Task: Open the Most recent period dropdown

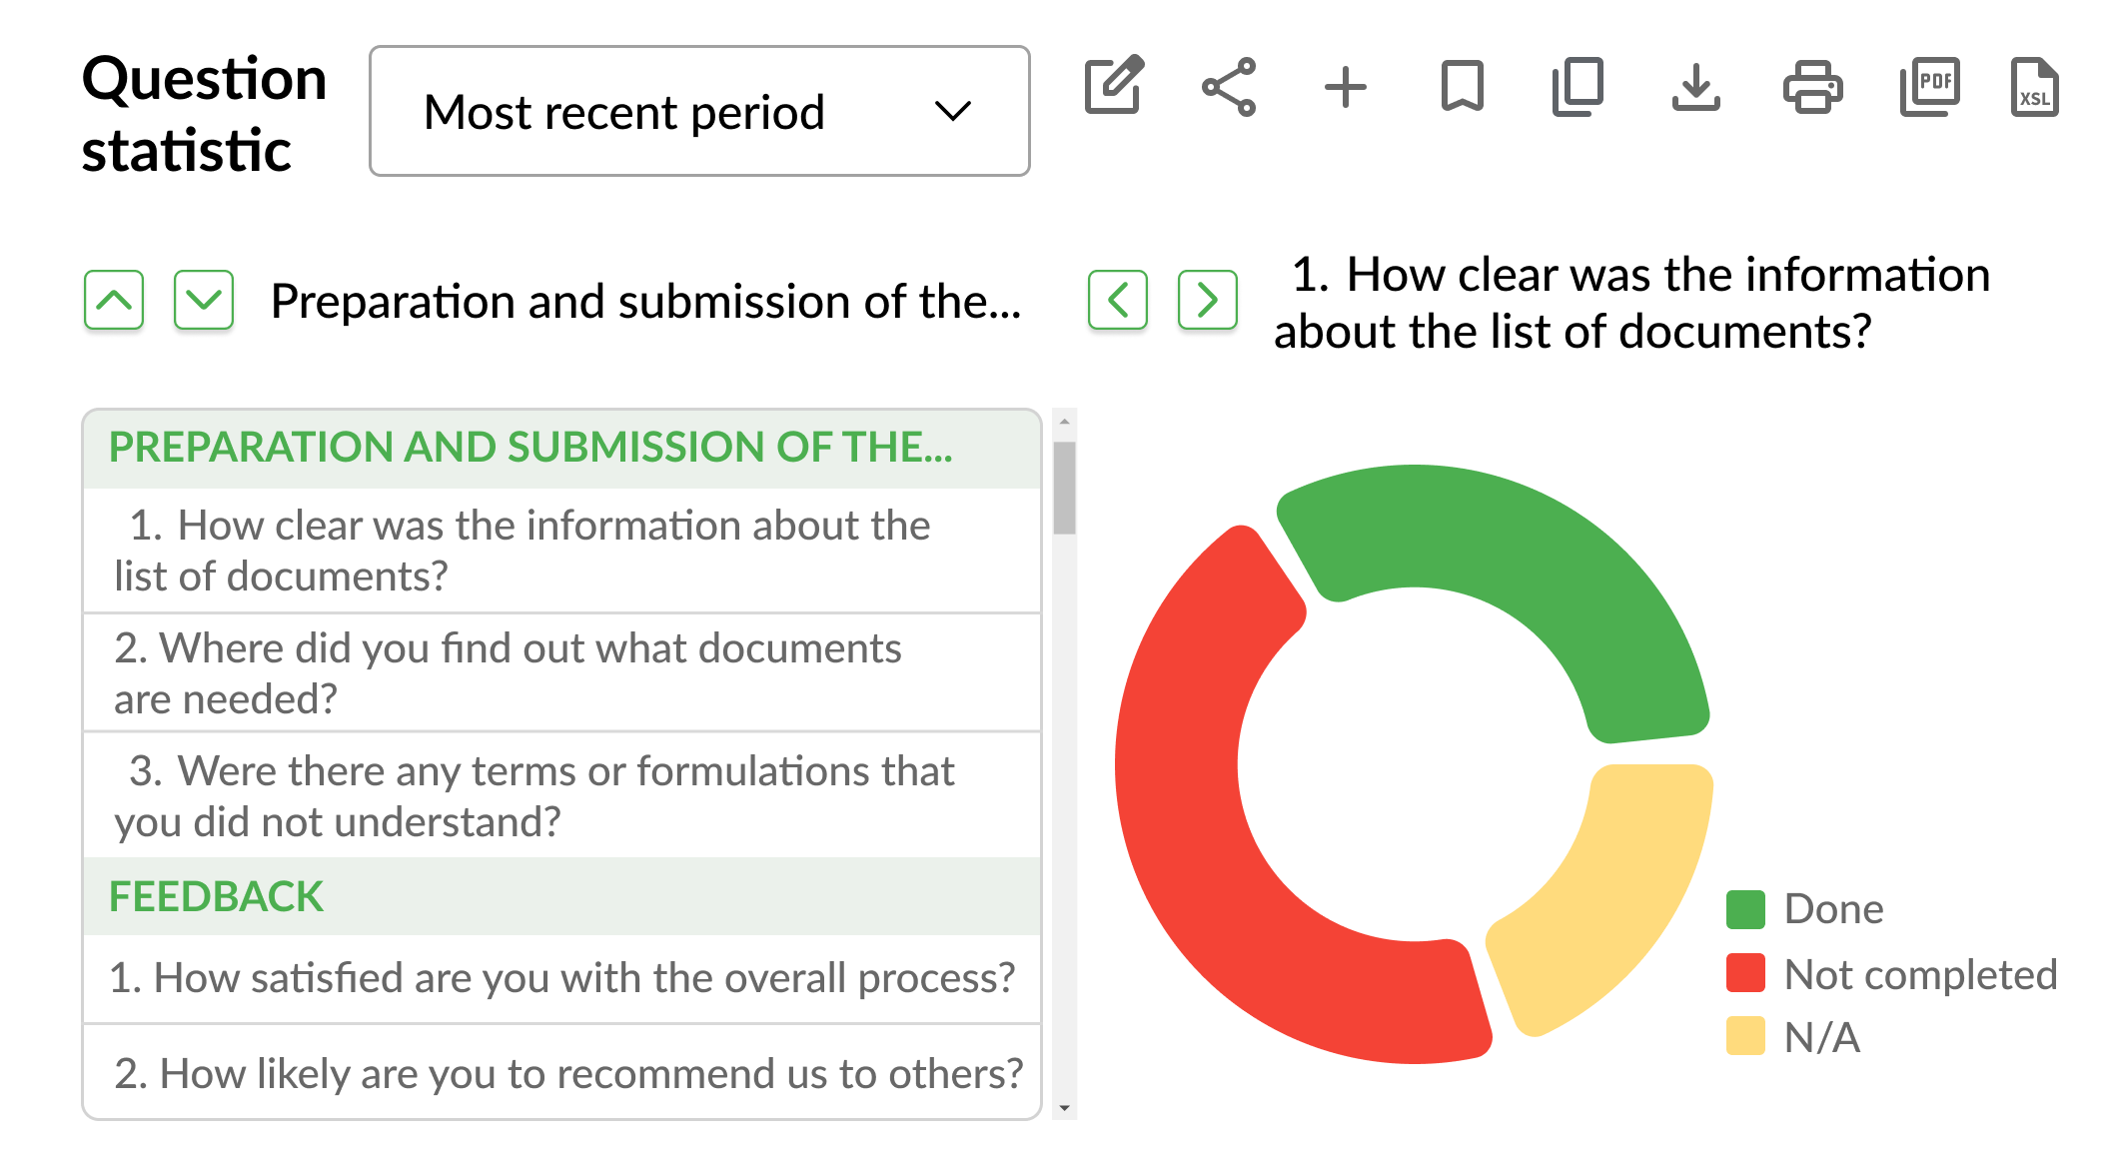Action: (x=699, y=111)
